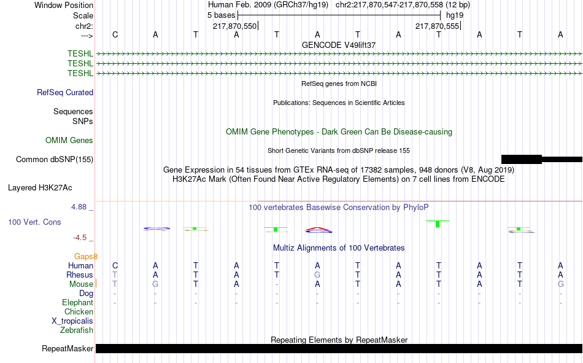This screenshot has height=363, width=583.
Task: Click the hg19 assembly label by scale
Action: coord(455,15)
